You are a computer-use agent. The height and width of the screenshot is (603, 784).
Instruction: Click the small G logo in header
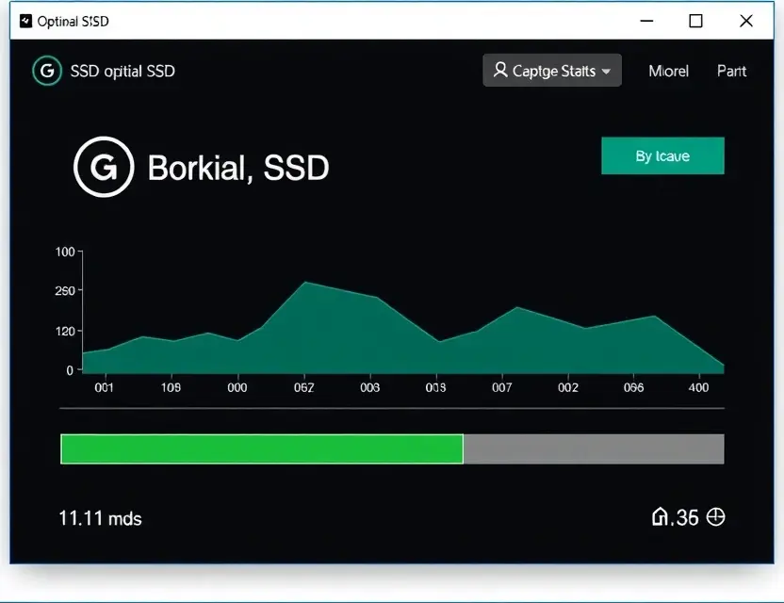tap(47, 71)
